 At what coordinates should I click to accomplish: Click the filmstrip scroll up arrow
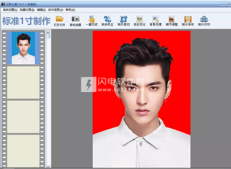48,32
